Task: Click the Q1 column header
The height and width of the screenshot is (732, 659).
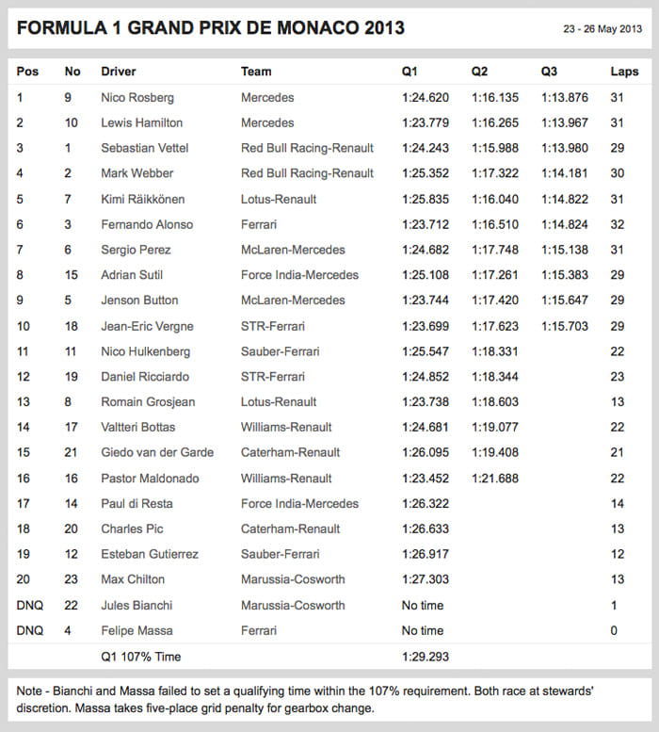Action: click(410, 72)
